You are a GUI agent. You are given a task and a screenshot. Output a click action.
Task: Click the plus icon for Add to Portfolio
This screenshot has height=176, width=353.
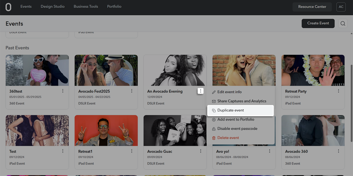tap(214, 120)
